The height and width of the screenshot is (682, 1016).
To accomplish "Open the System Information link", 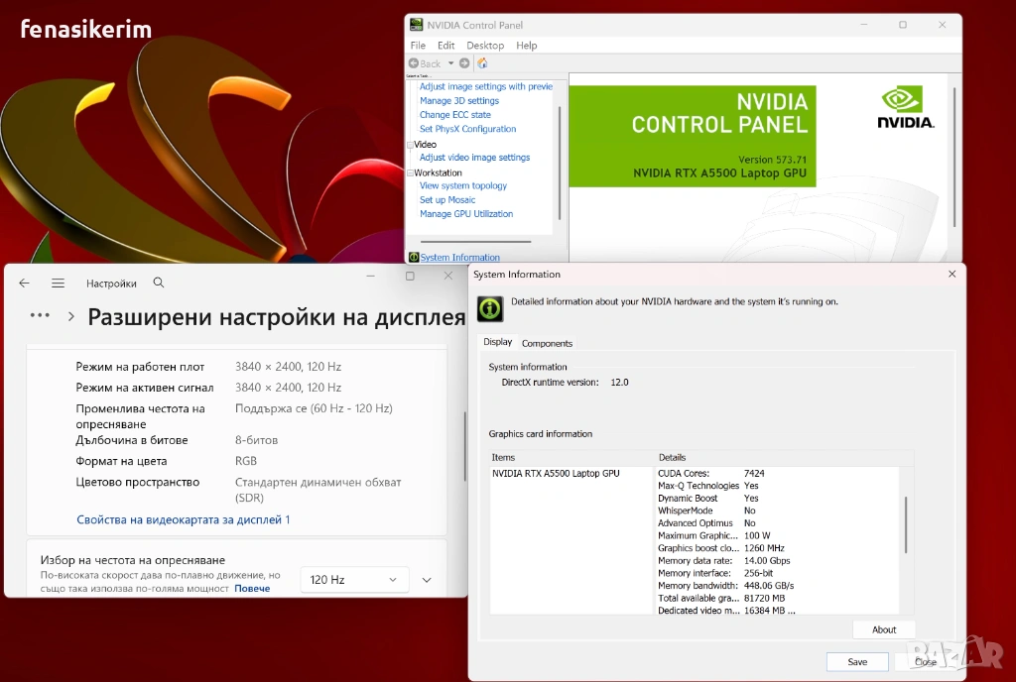I will pyautogui.click(x=459, y=258).
